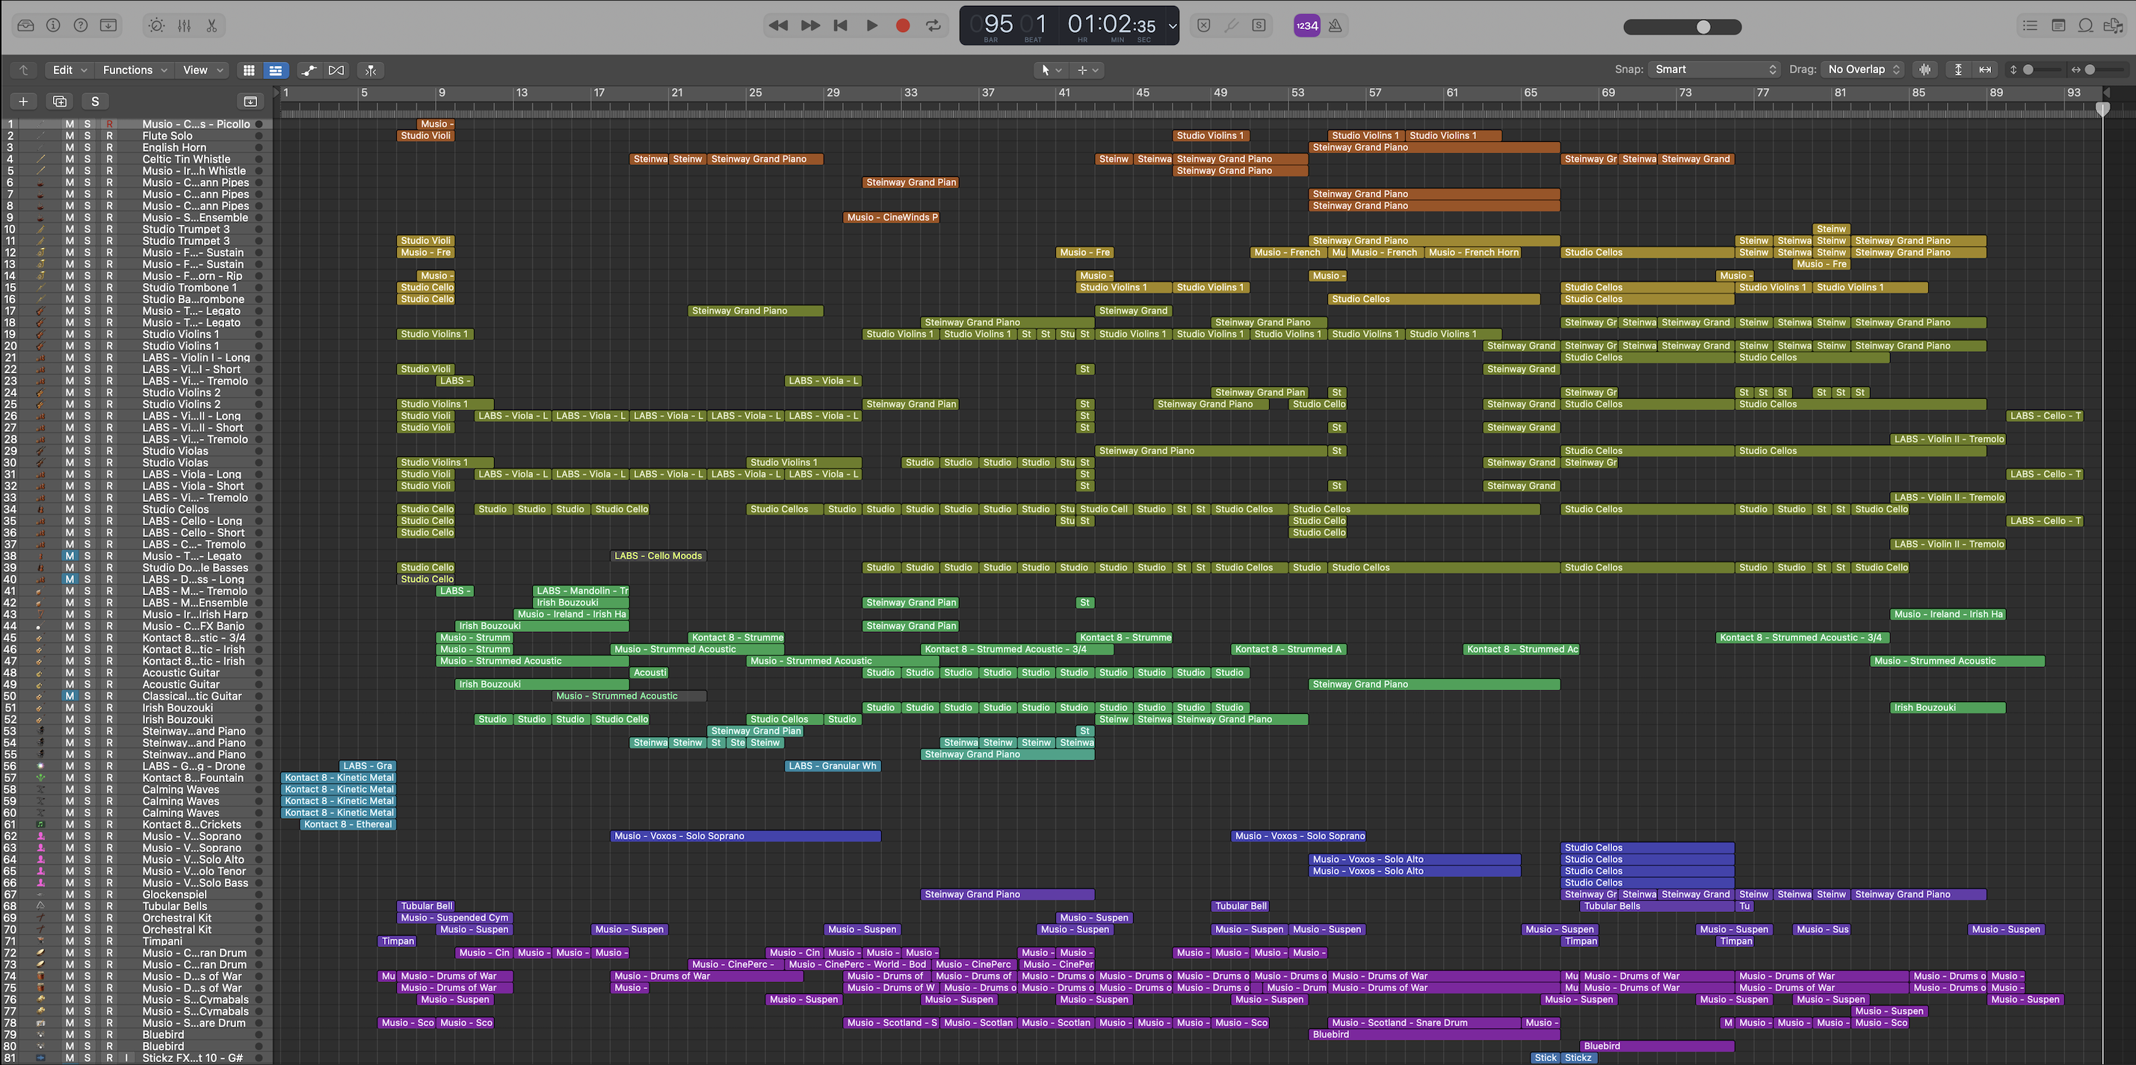Record-enable the English Horn track
The image size is (2136, 1065).
click(x=109, y=148)
